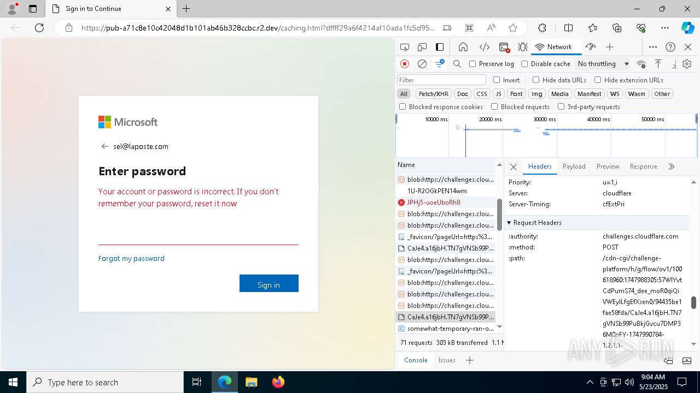Add this page to favorites star icon
This screenshot has height=393, width=700.
click(513, 28)
